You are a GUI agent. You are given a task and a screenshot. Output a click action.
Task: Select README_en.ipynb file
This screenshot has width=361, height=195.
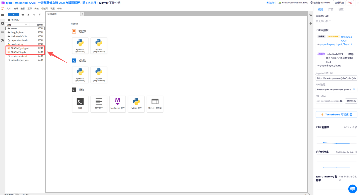tap(25, 48)
